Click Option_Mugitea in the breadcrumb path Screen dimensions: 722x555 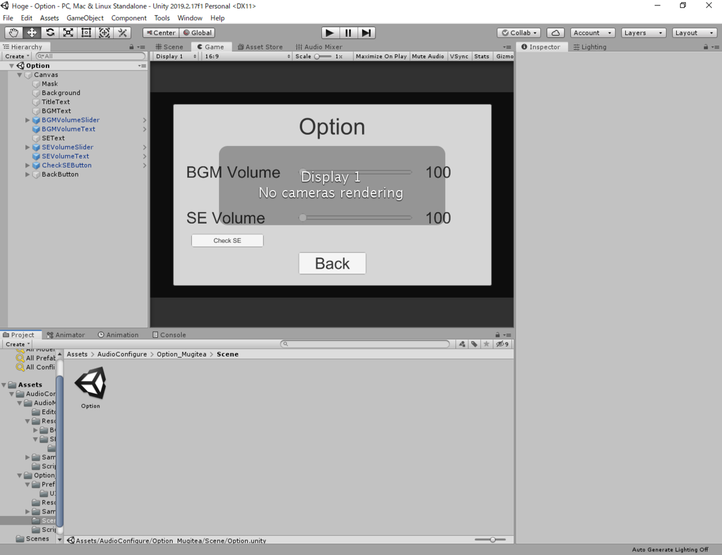click(181, 354)
